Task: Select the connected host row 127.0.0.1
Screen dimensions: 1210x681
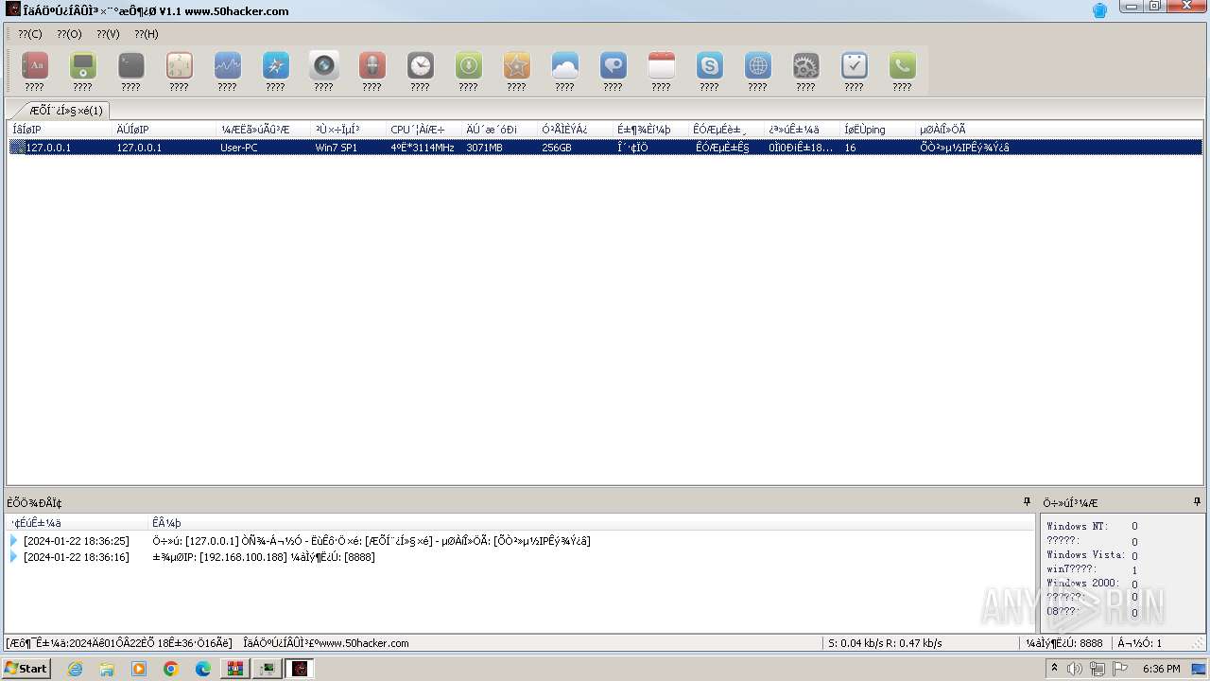Action: pyautogui.click(x=605, y=148)
